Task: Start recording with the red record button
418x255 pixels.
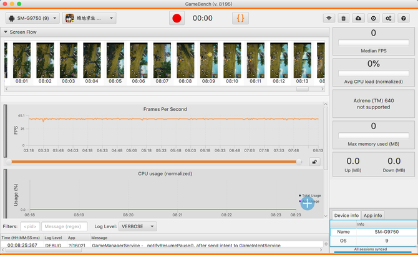Action: pyautogui.click(x=177, y=18)
